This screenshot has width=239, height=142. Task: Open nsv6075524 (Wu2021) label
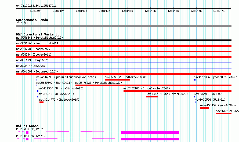click(210, 100)
